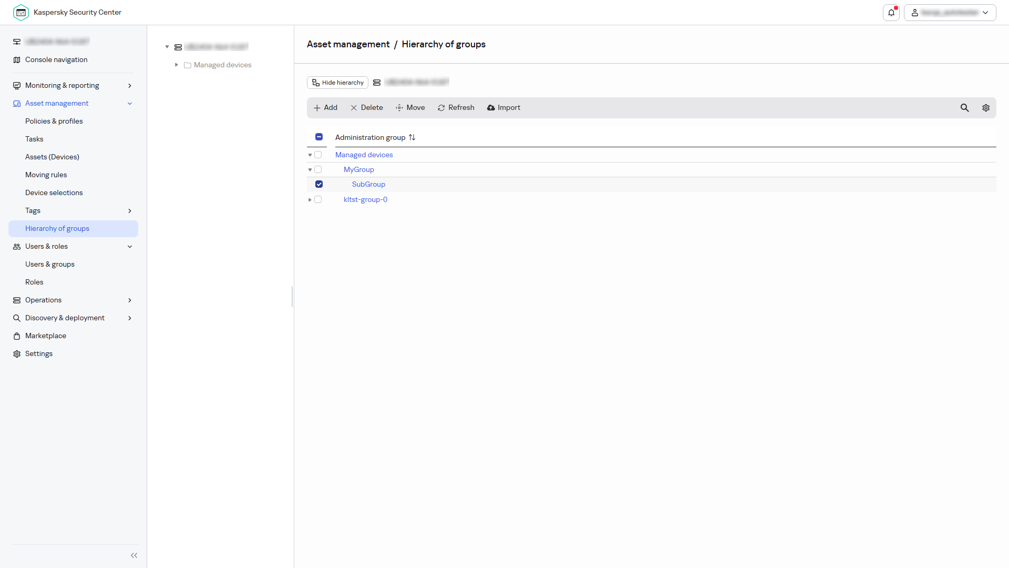
Task: Click the Asset management sidebar icon
Action: tap(17, 104)
